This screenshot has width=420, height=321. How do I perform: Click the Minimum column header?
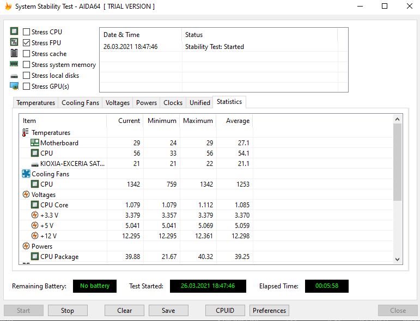click(162, 121)
